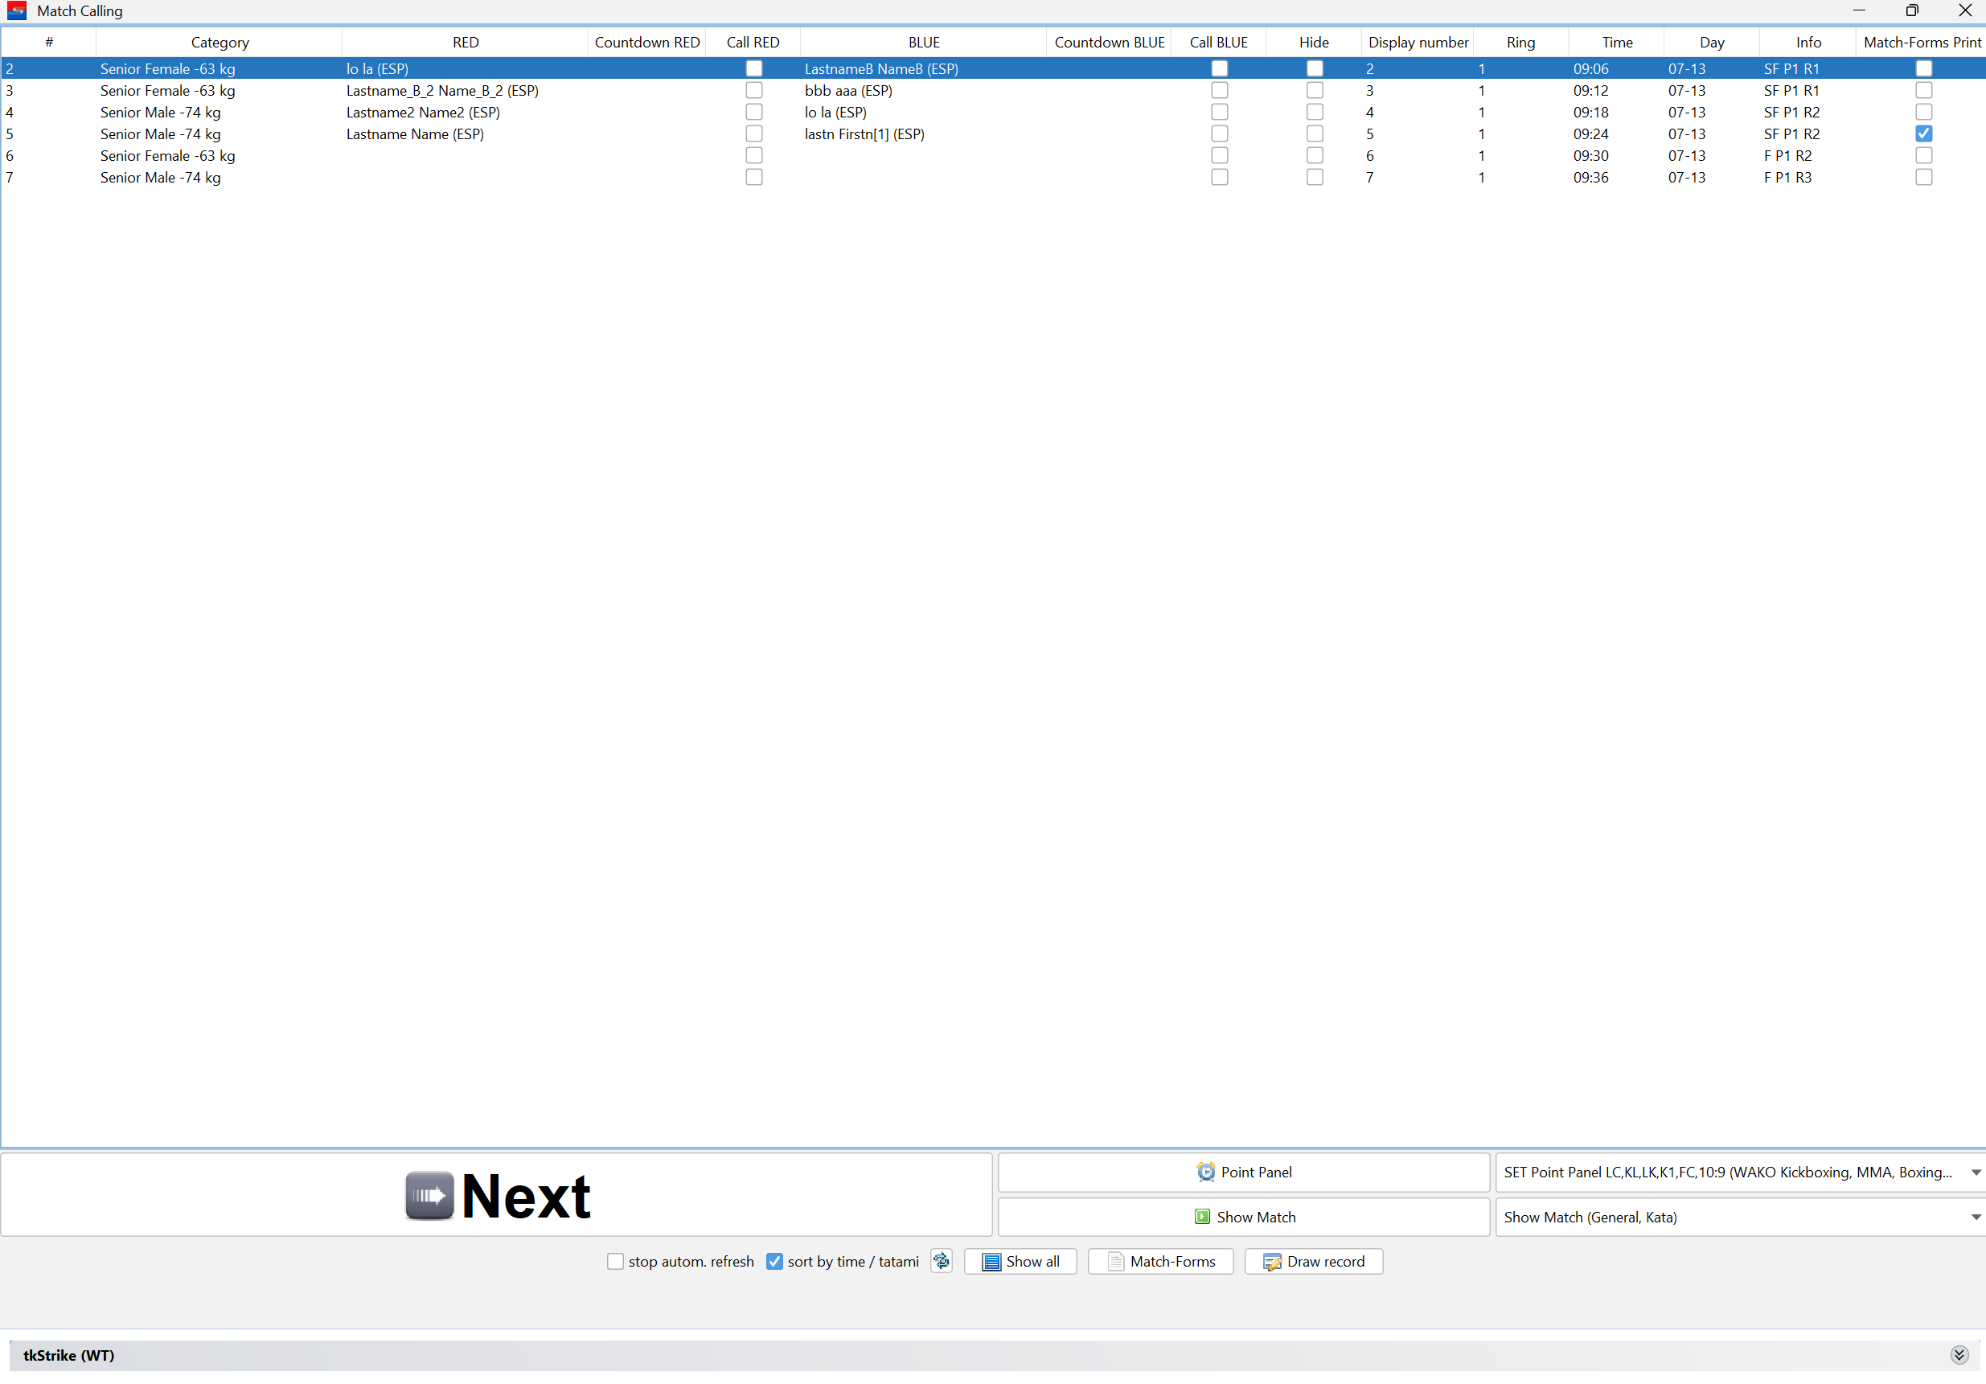
Task: Expand the SET Point Panel dropdown
Action: pos(1976,1172)
